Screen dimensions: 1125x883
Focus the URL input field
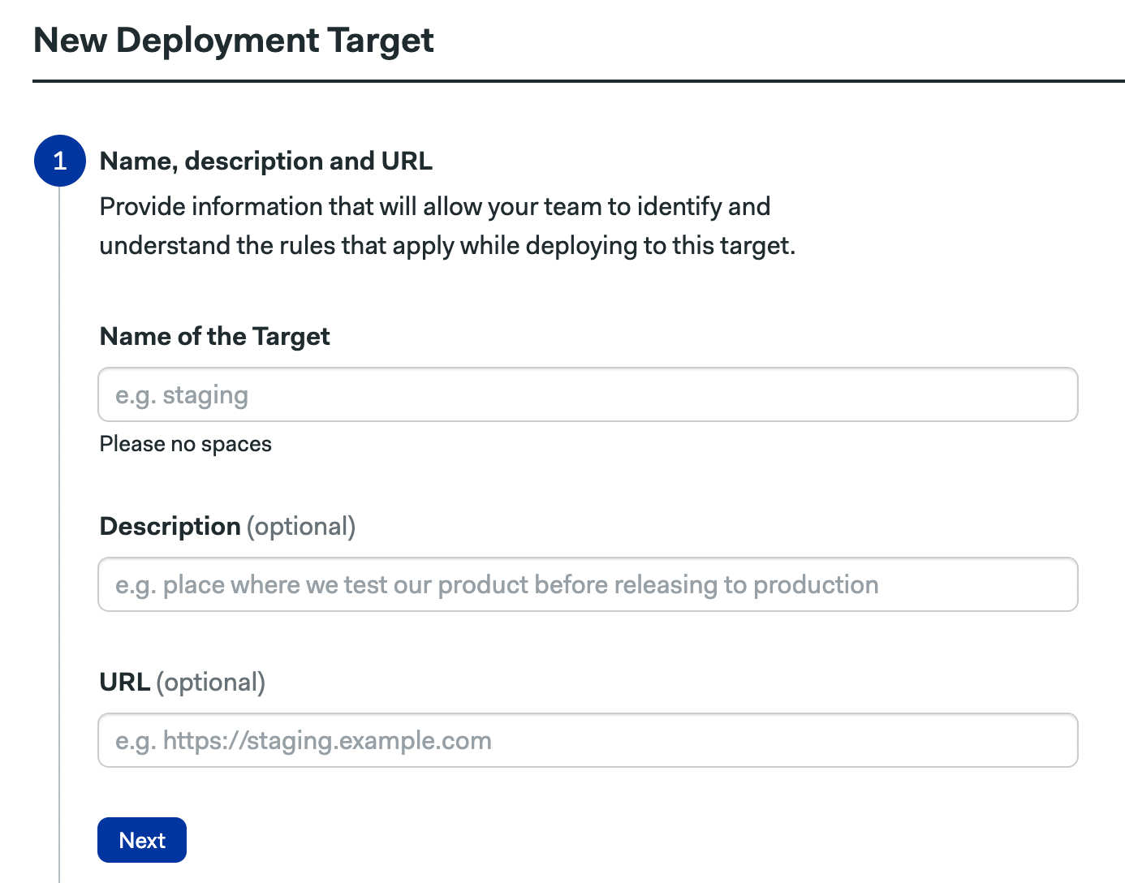(x=588, y=740)
